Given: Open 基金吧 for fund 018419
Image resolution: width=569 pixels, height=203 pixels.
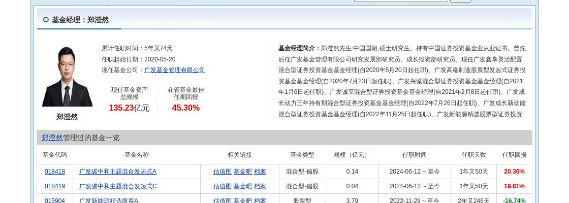Looking at the screenshot, I should [x=243, y=186].
